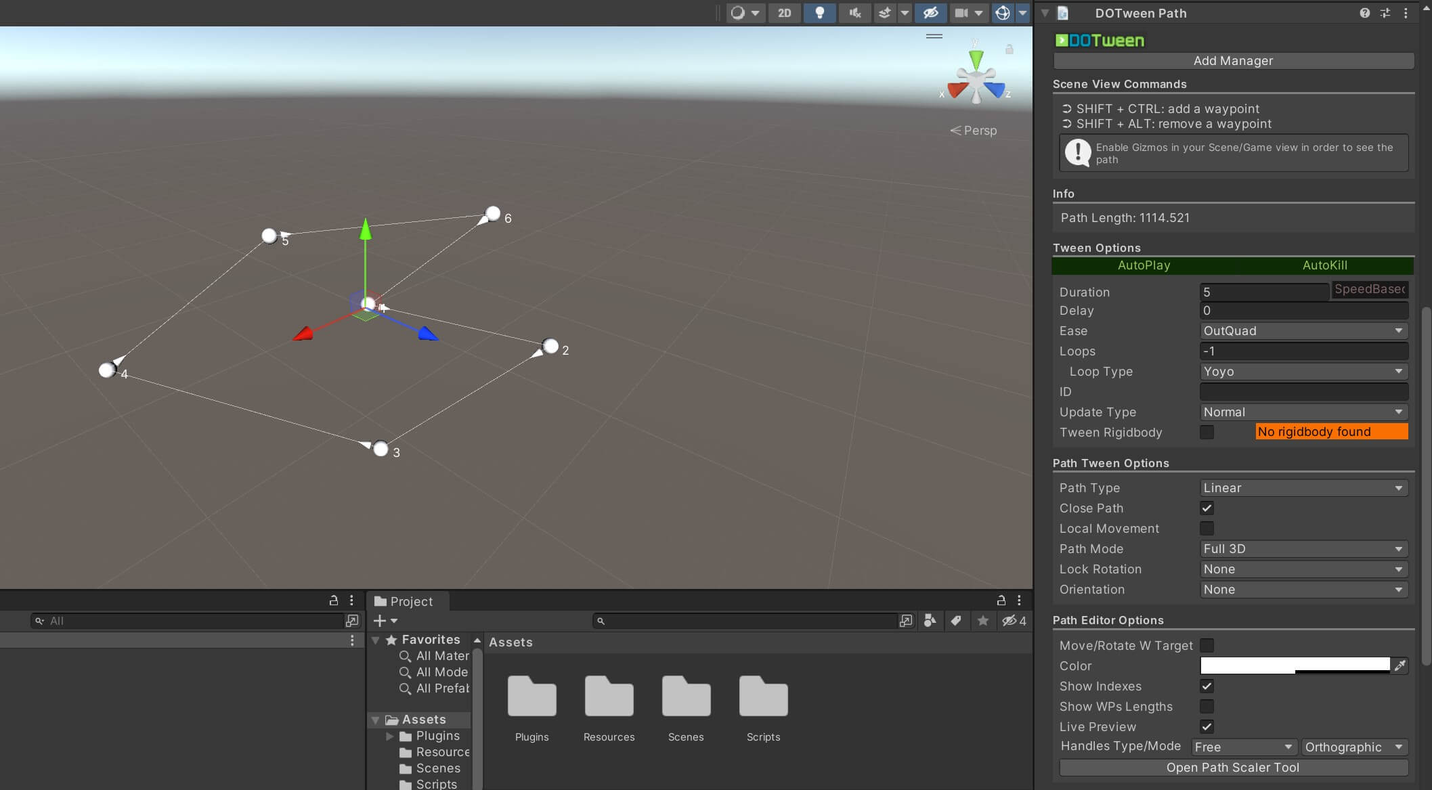Click the Duration input field

1264,292
